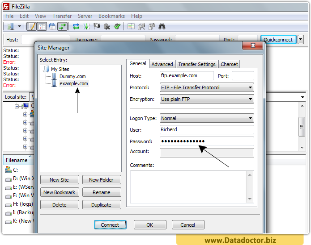The height and width of the screenshot is (245, 311).
Task: Click the User field containing Richerd
Action: [207, 129]
